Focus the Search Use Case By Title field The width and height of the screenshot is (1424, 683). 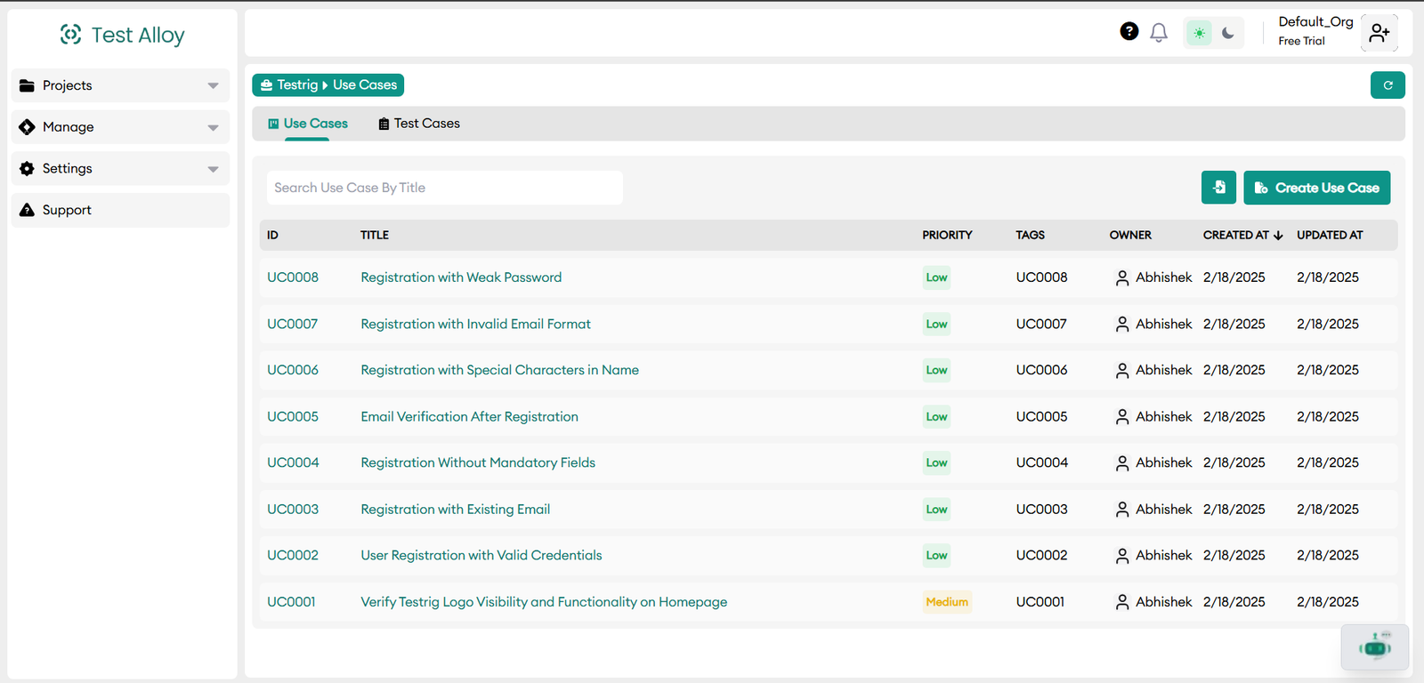(445, 188)
